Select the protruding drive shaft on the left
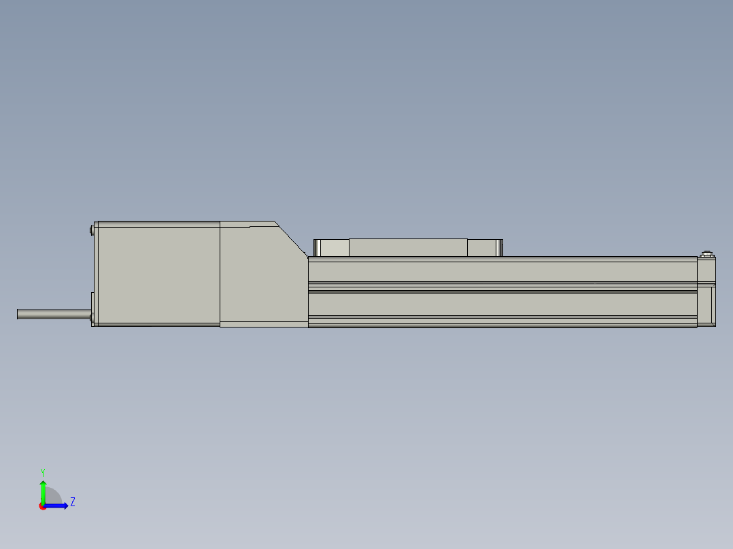Viewport: 733px width, 549px height. (x=48, y=315)
